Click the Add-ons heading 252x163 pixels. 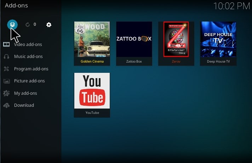pos(16,5)
